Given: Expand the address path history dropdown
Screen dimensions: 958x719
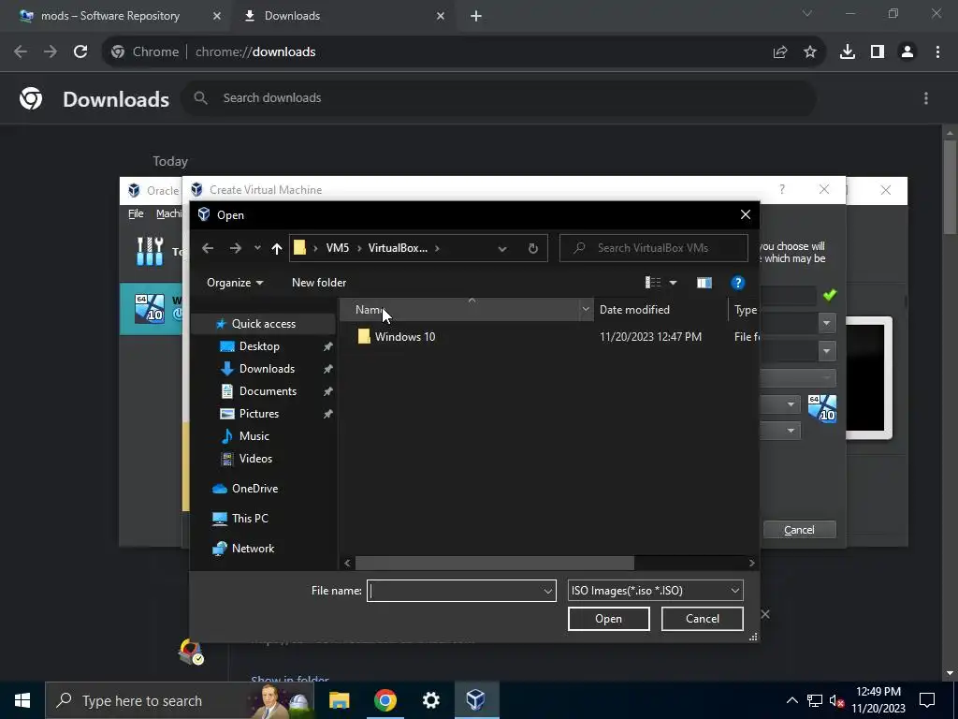Looking at the screenshot, I should pyautogui.click(x=502, y=248).
